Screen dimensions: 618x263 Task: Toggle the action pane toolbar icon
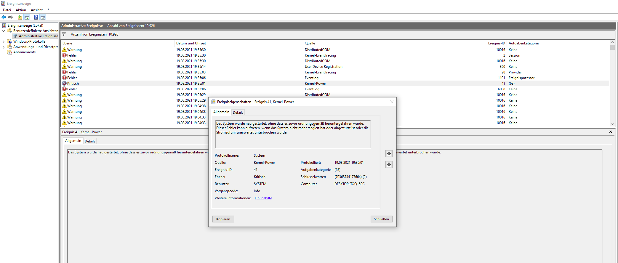click(x=43, y=17)
